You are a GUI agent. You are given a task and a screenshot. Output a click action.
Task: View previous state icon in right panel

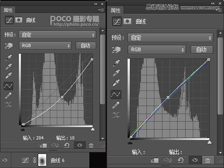coord(168,160)
